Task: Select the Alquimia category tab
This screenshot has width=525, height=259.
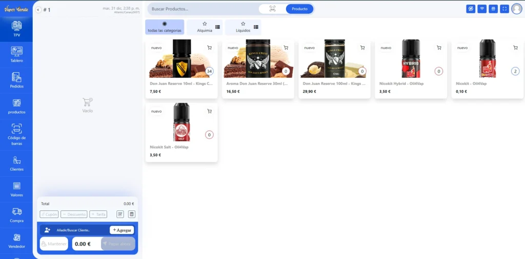Action: tap(205, 27)
